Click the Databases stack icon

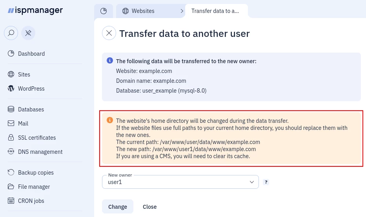click(x=11, y=109)
